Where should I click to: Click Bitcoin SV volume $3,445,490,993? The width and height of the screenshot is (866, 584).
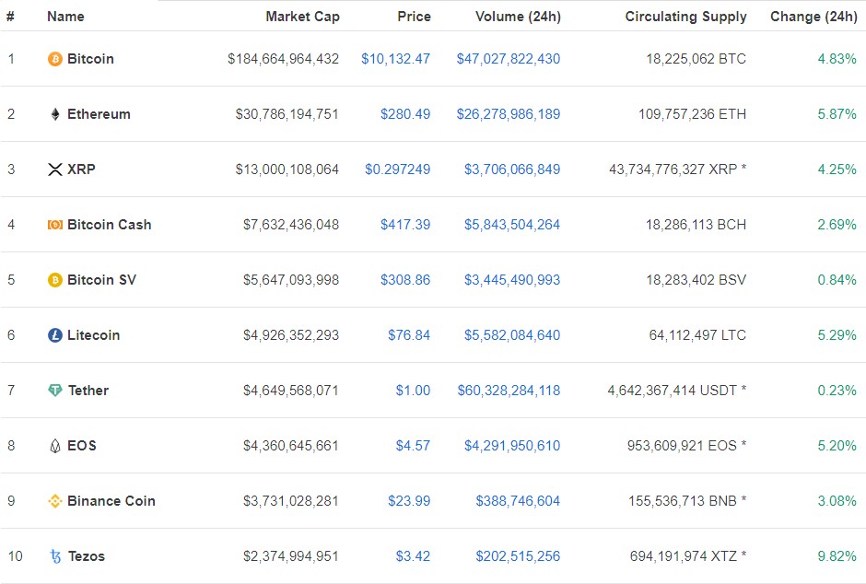tap(512, 280)
